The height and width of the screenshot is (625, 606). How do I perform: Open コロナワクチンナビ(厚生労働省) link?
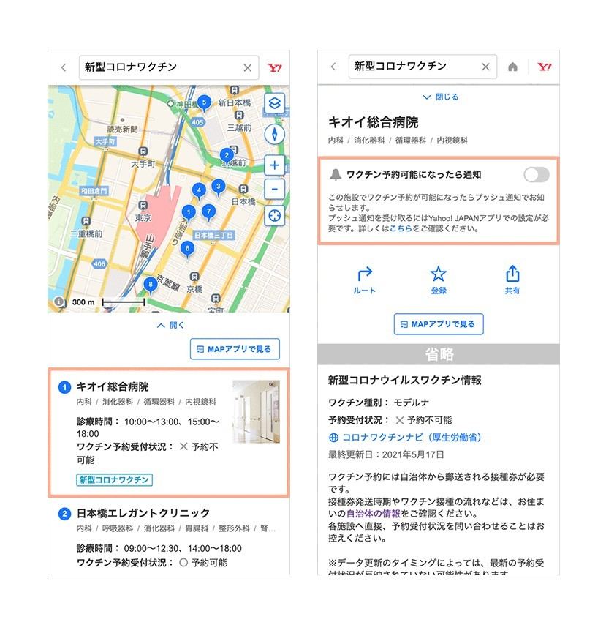coord(405,438)
